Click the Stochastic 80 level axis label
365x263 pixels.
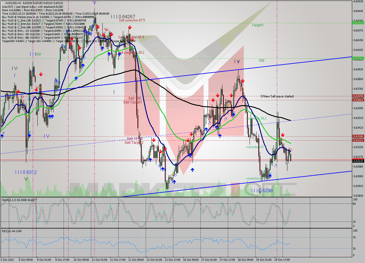pos(354,204)
